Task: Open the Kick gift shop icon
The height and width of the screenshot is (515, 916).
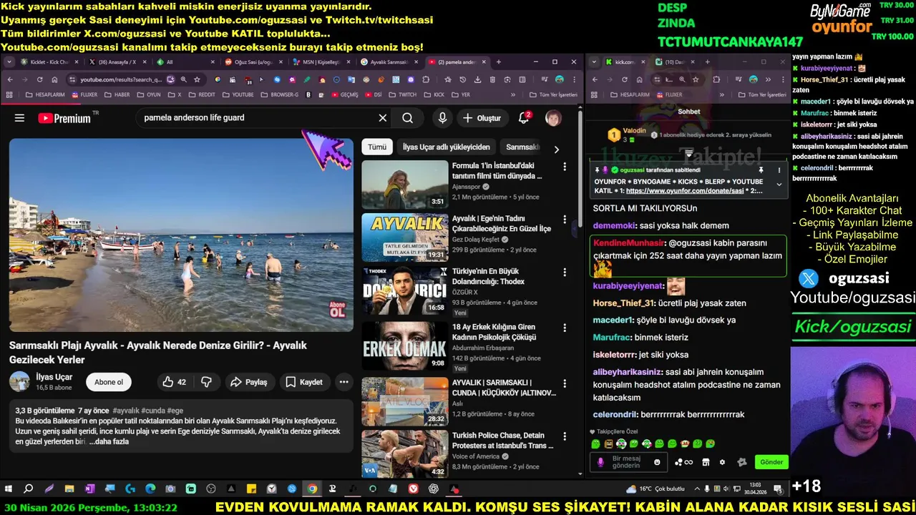Action: tap(706, 462)
